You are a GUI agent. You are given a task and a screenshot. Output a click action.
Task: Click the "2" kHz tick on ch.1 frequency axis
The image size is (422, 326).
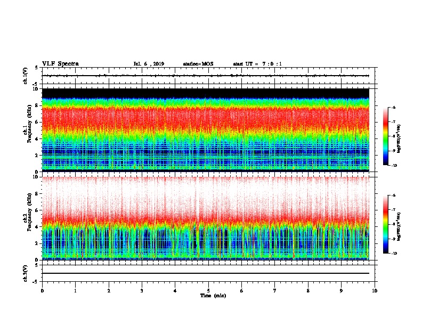(x=37, y=155)
